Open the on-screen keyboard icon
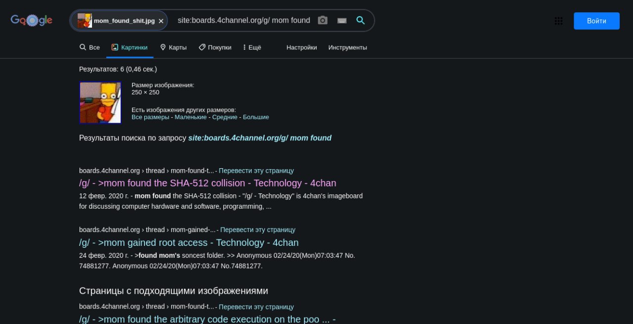This screenshot has width=633, height=324. [x=342, y=20]
